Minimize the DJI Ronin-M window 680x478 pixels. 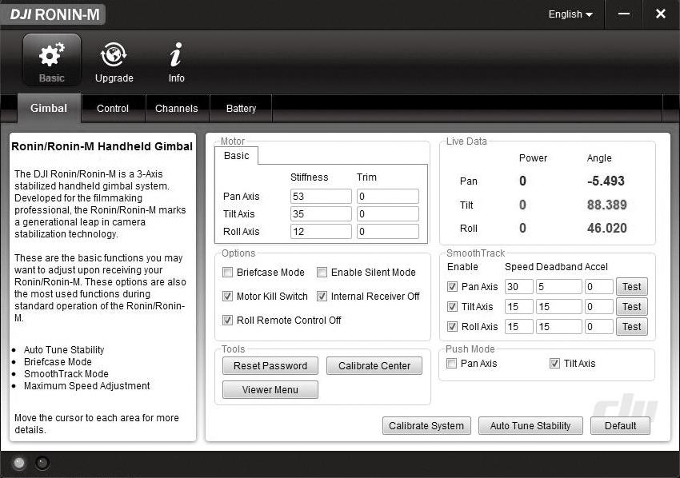(x=624, y=14)
